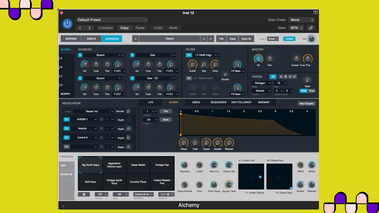Toggle On for the Velocity modulation row
This screenshot has width=379, height=213.
pos(67,128)
